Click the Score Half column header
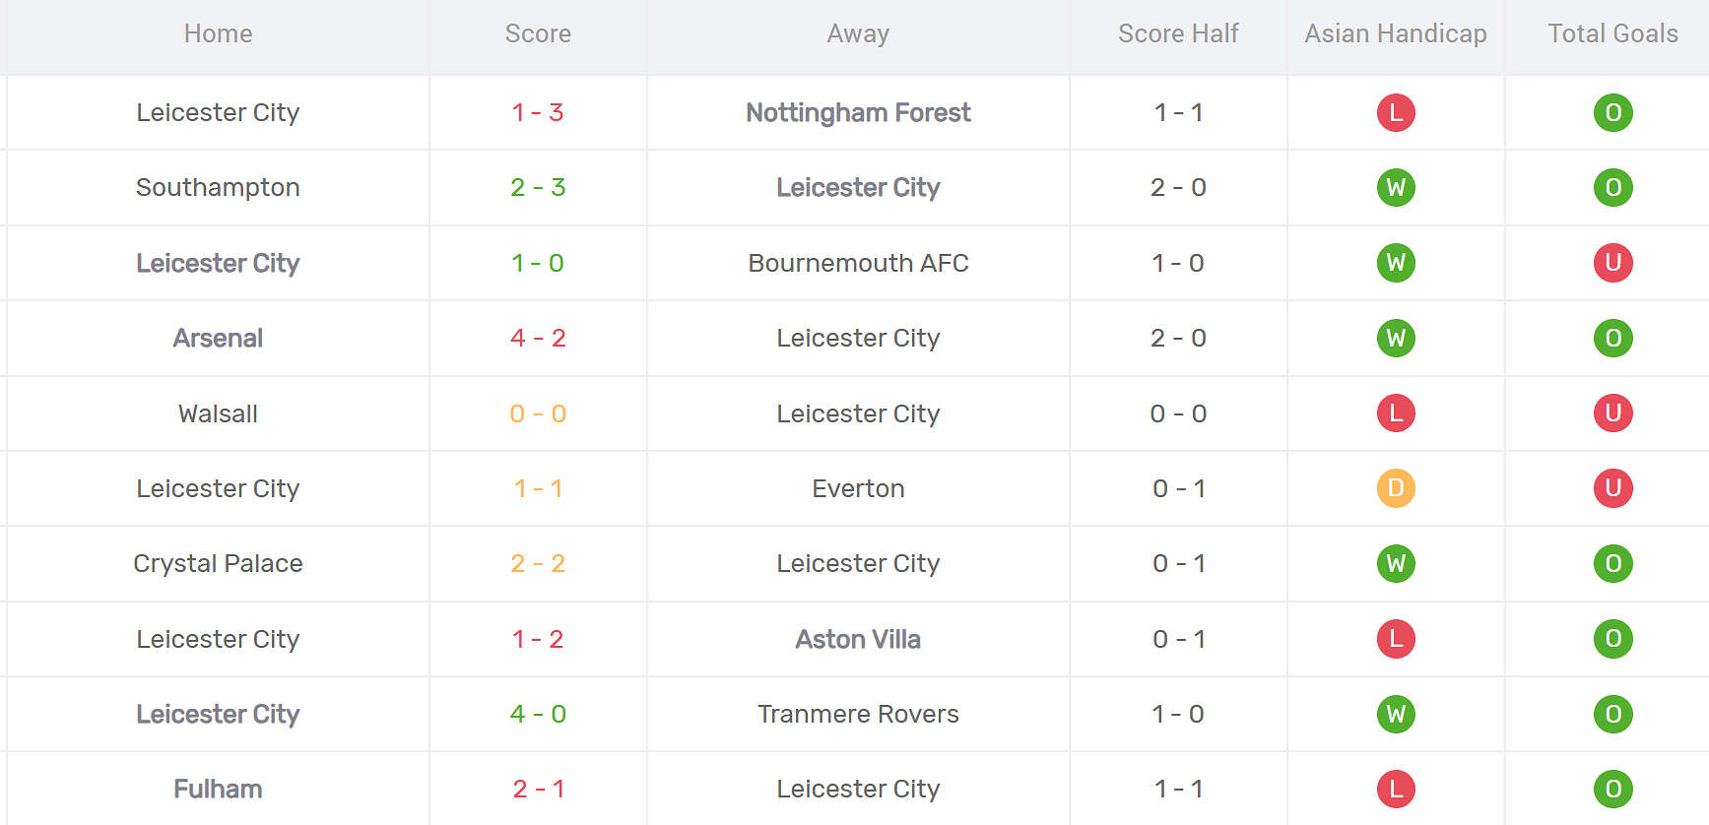The height and width of the screenshot is (825, 1709). (1178, 33)
